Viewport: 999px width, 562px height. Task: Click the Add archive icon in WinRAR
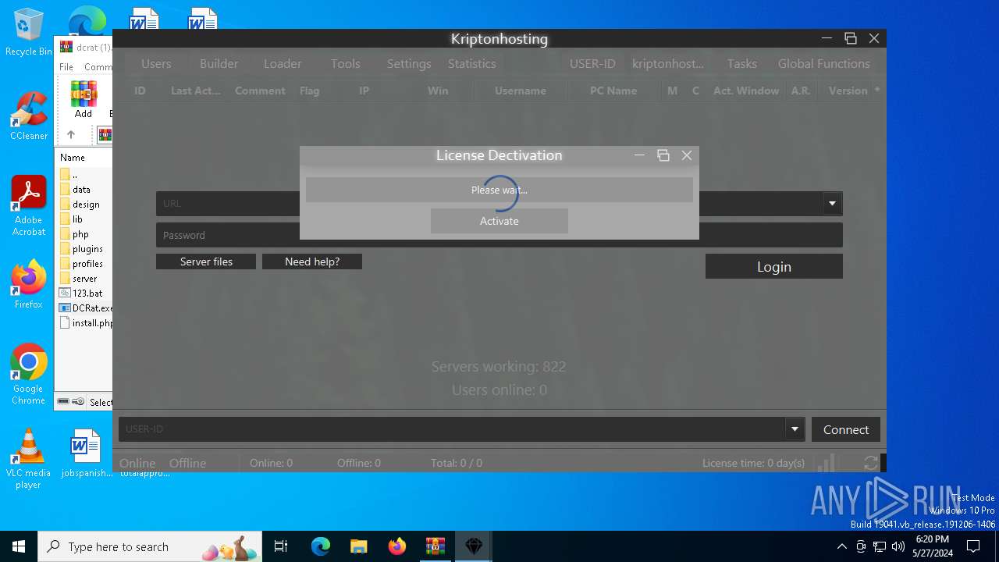[x=84, y=99]
